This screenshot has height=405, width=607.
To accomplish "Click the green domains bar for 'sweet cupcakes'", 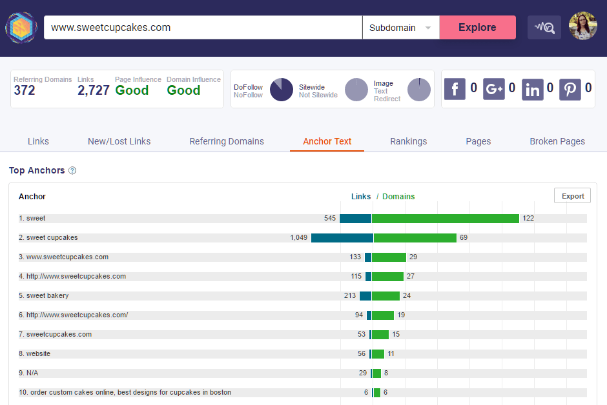I will (415, 238).
